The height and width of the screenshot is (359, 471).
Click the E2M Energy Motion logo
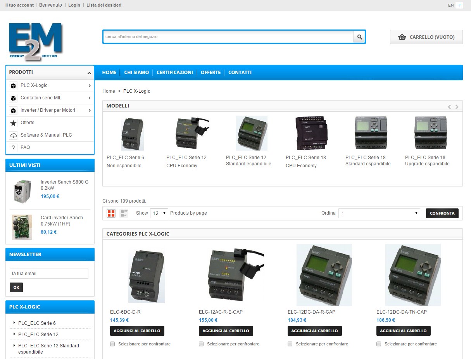[x=35, y=42]
